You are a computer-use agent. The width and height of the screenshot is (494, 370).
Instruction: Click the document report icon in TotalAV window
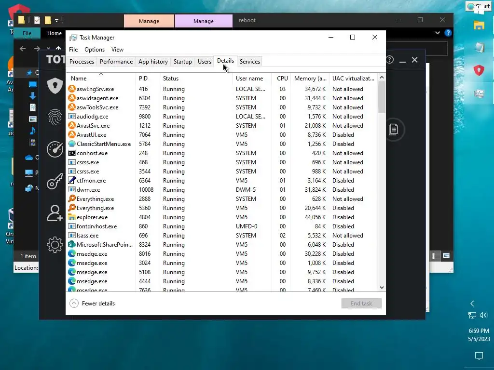pyautogui.click(x=393, y=129)
